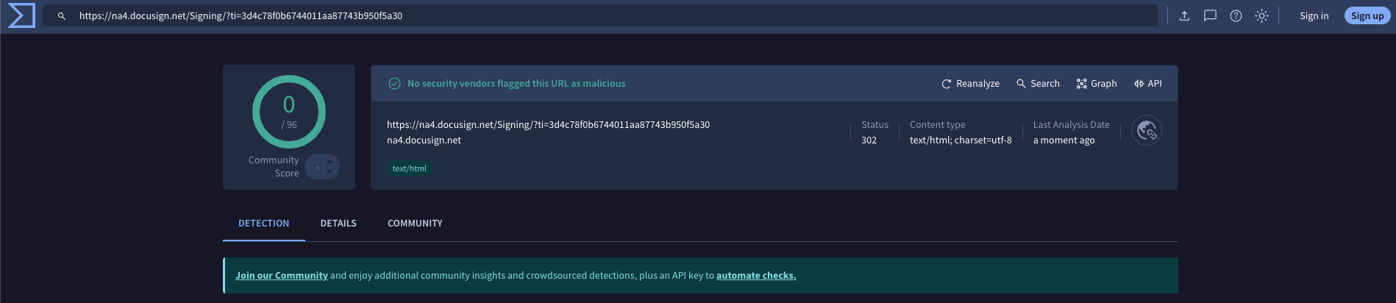The height and width of the screenshot is (303, 1396).
Task: Switch to the Community tab
Action: (415, 224)
